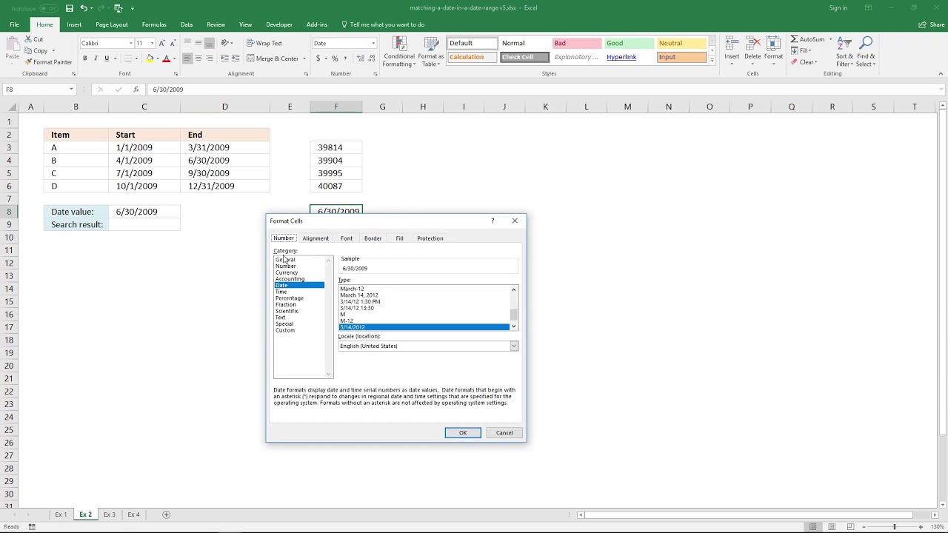Image resolution: width=948 pixels, height=533 pixels.
Task: Toggle Wrap Text
Action: (264, 43)
